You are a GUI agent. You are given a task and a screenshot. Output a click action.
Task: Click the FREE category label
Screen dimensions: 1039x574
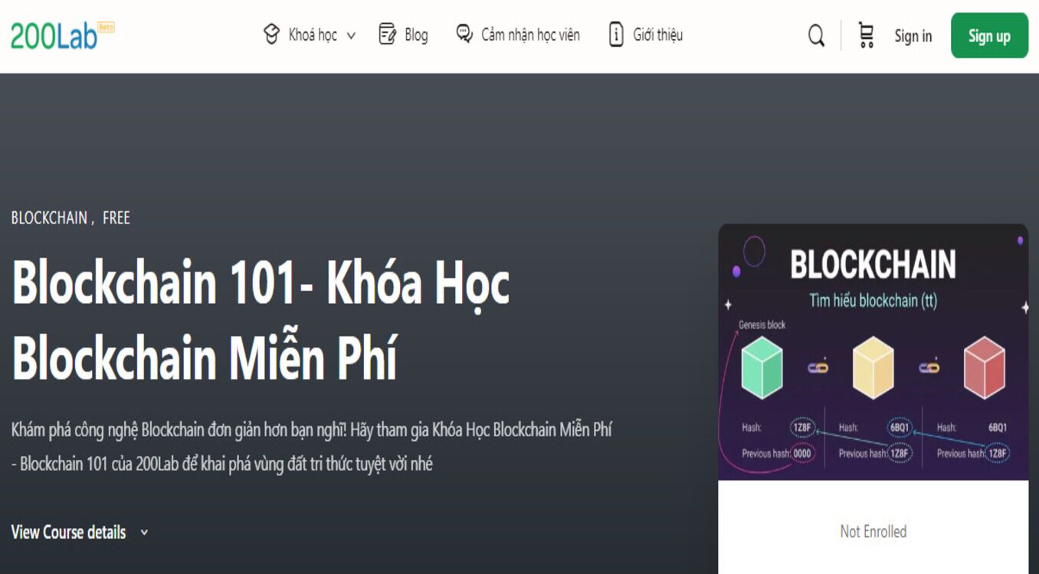(x=116, y=217)
